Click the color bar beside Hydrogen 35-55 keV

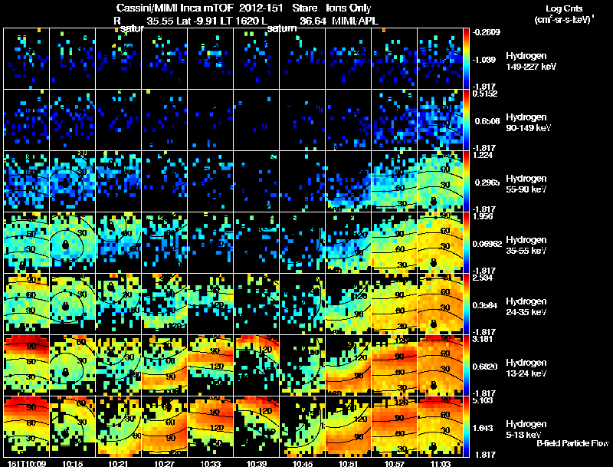(x=466, y=243)
